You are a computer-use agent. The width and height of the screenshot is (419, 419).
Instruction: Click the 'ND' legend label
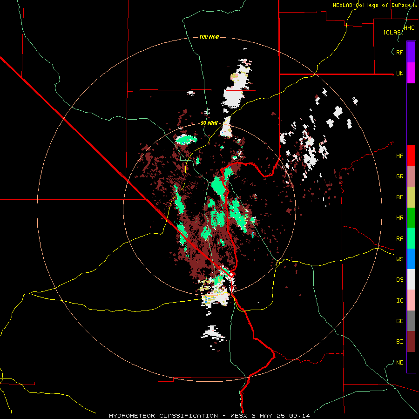399,363
